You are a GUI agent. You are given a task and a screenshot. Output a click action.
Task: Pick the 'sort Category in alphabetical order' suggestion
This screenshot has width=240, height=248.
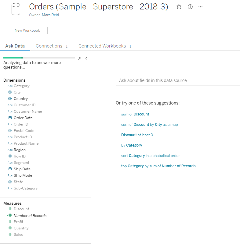[x=150, y=156]
